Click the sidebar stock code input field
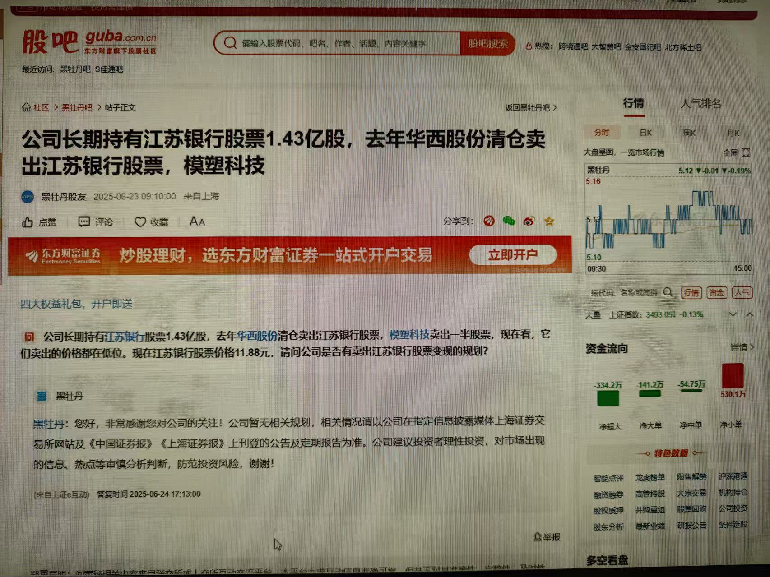770x577 pixels. [625, 293]
